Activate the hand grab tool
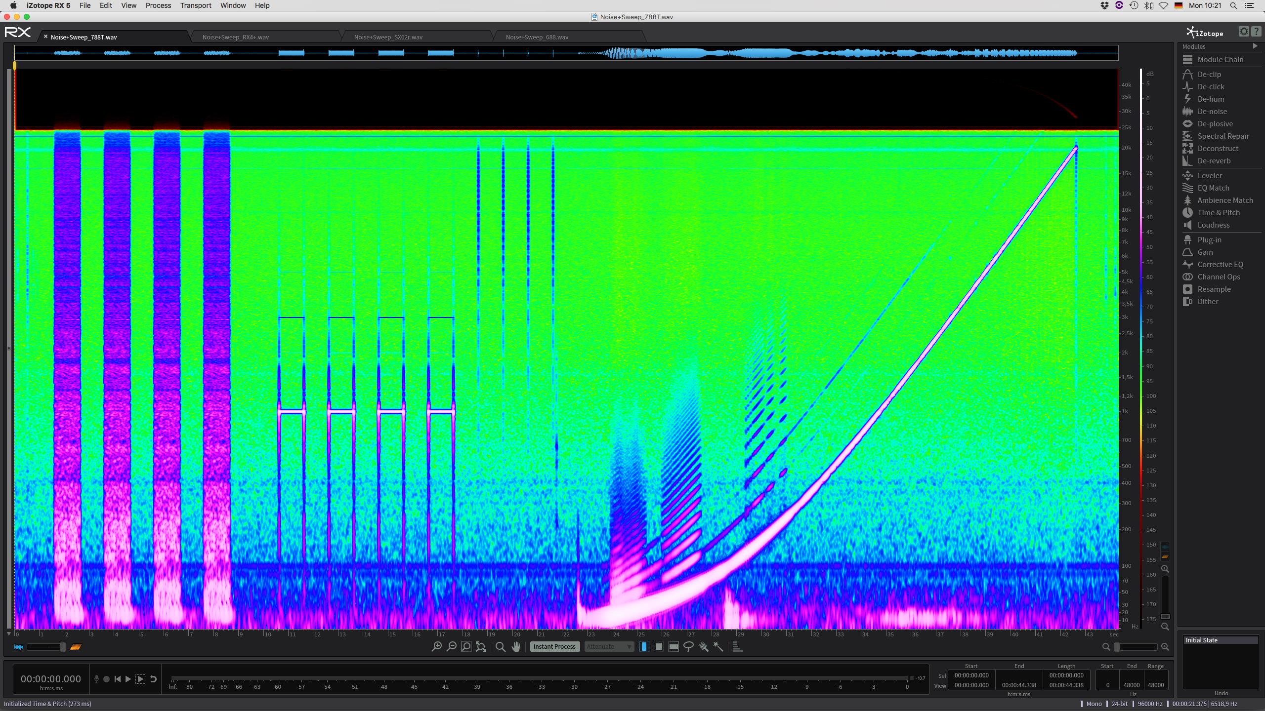 click(516, 646)
